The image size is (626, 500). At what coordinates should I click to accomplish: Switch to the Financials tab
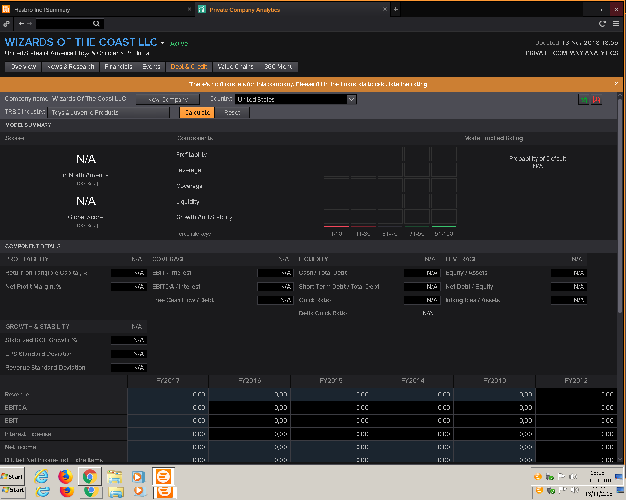click(118, 67)
